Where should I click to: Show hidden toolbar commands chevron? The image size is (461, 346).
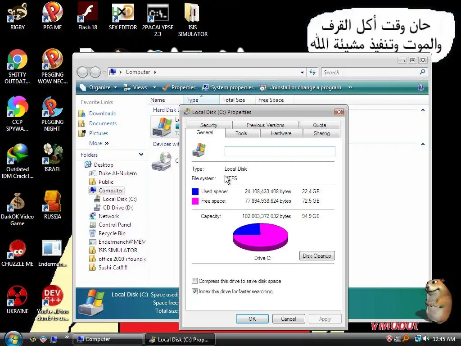click(350, 87)
